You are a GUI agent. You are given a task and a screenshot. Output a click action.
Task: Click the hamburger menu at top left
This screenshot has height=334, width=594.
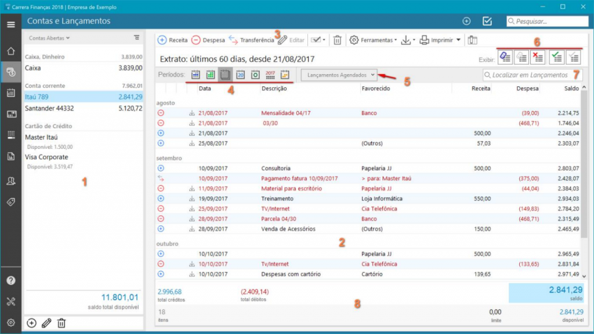pos(10,24)
